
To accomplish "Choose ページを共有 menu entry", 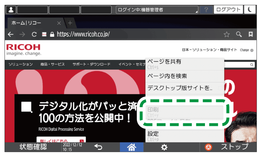I will click(185, 64).
